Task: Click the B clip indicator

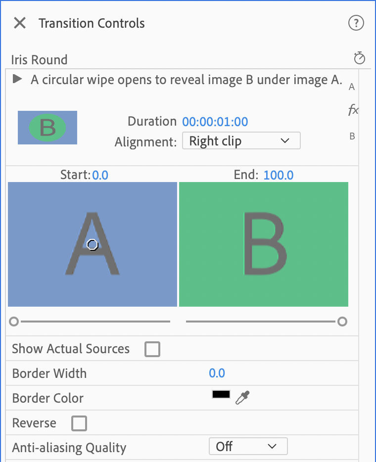Action: coord(351,136)
